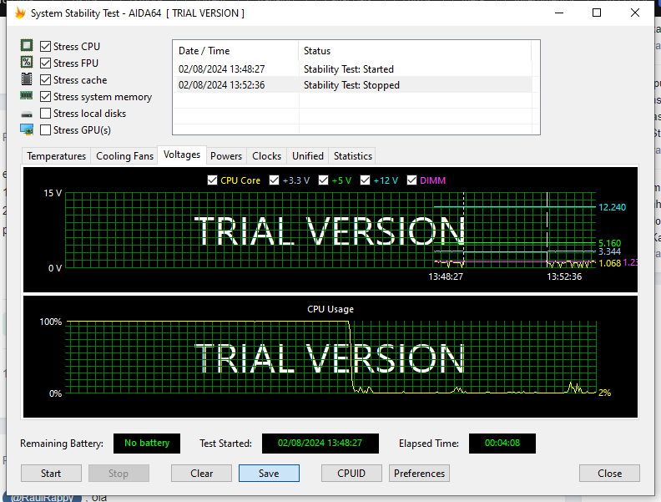This screenshot has height=502, width=661.
Task: Click the Elapsed Time 00:04:08 field
Action: coord(502,444)
